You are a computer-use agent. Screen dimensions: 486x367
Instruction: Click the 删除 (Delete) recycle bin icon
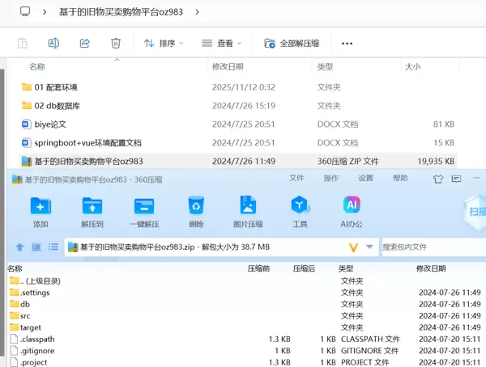tap(196, 206)
